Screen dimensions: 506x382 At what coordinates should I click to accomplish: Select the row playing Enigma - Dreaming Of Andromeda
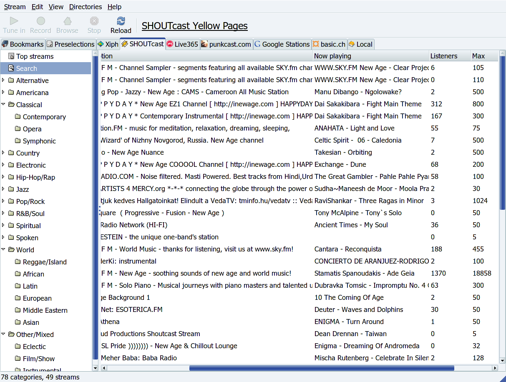(x=299, y=346)
